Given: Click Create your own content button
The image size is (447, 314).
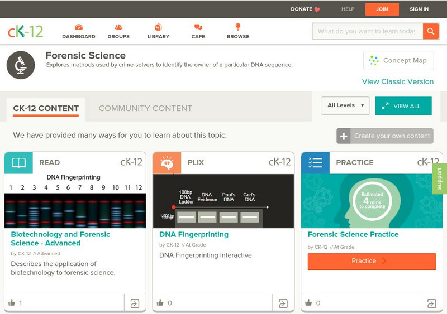Looking at the screenshot, I should pos(385,136).
